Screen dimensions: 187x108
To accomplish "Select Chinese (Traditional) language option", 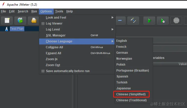I will point(134,100).
